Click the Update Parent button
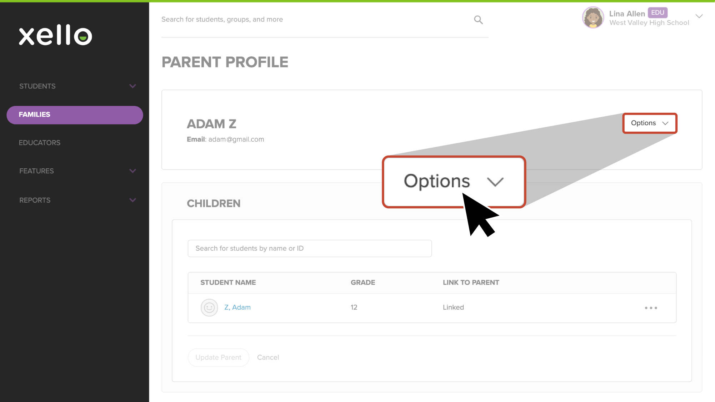The image size is (715, 402). tap(218, 357)
